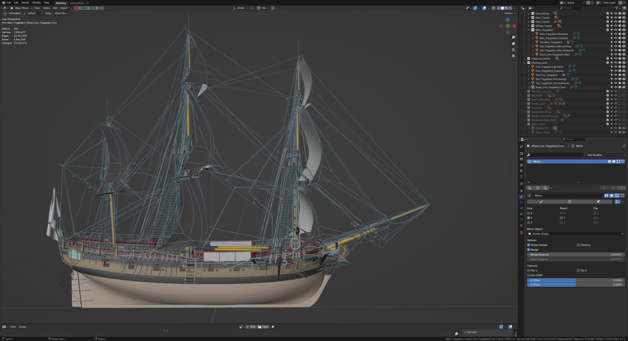Screen dimensions: 628x341
Task: Uncheck the Vertex Groups option
Action: (529, 245)
